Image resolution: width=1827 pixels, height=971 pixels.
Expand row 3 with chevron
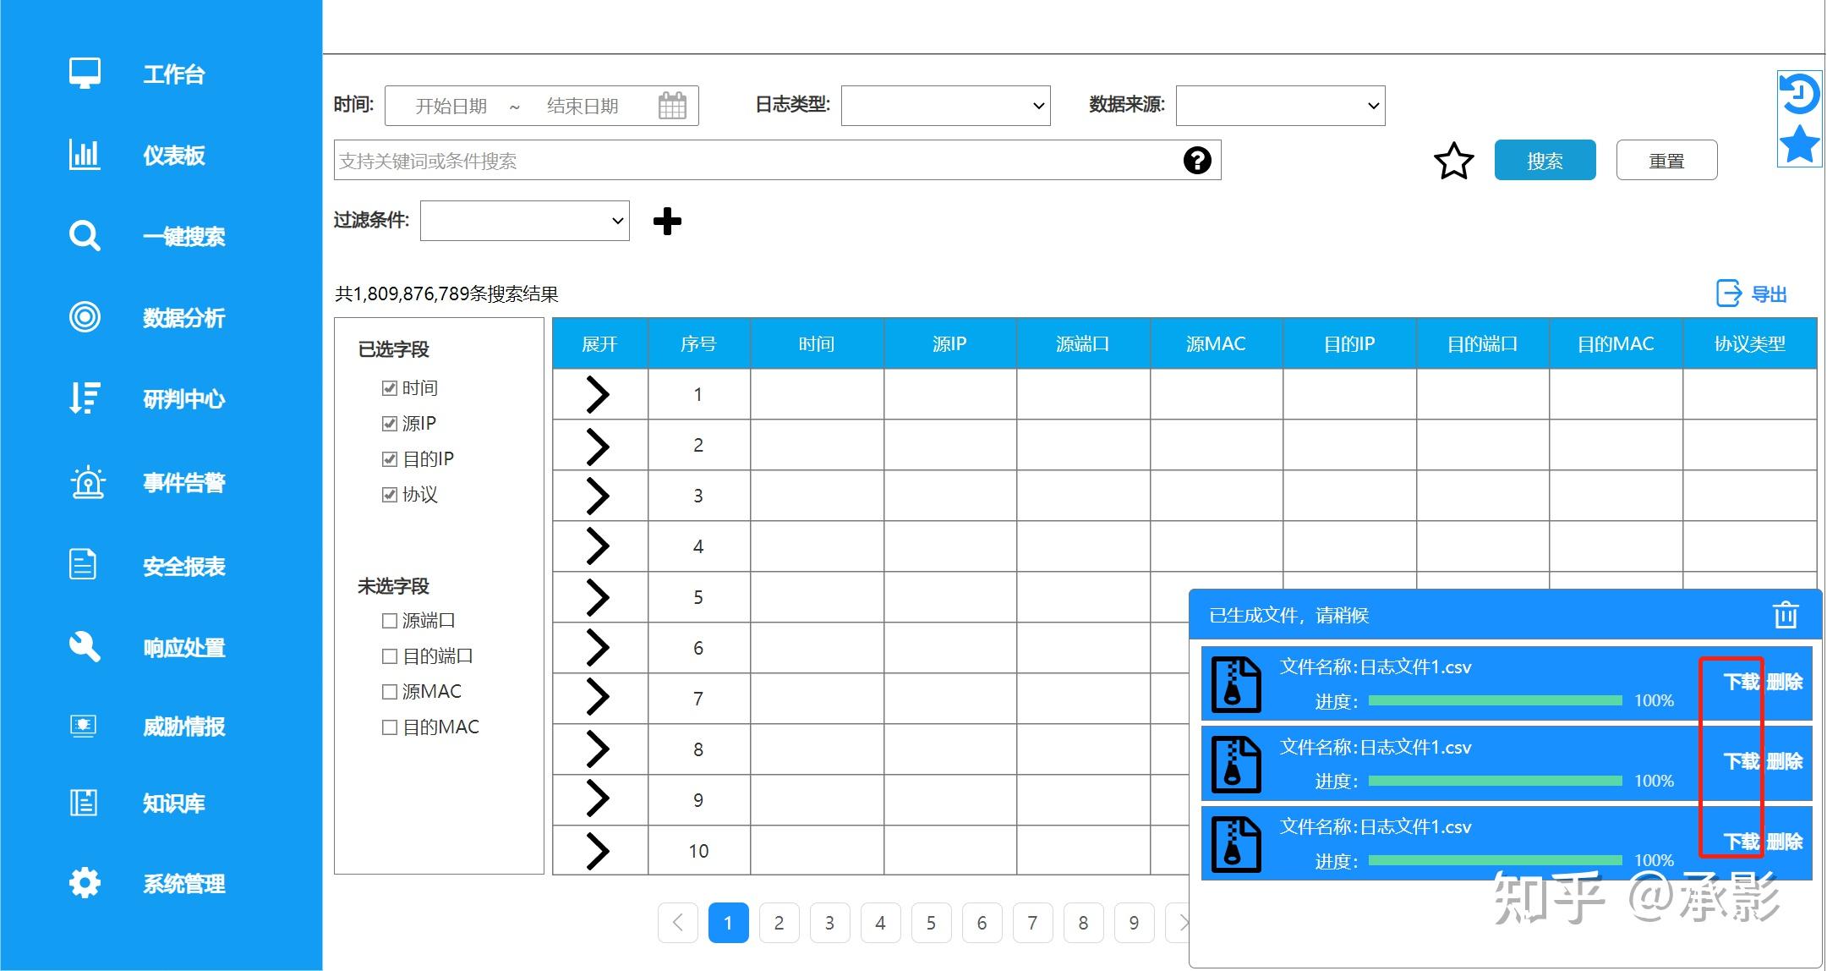598,496
